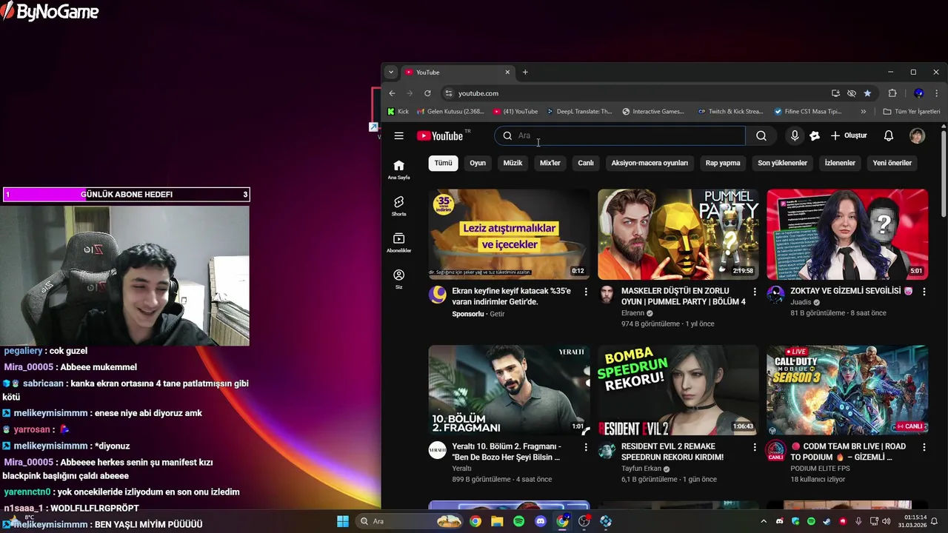This screenshot has width=948, height=533.
Task: Select the Tümü filter chip
Action: click(443, 163)
